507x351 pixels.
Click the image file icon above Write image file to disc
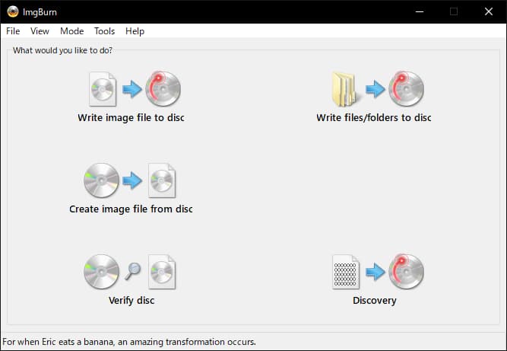point(103,89)
